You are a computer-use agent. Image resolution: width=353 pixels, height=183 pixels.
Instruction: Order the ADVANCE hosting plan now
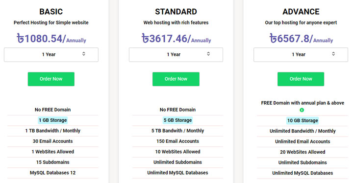[301, 79]
